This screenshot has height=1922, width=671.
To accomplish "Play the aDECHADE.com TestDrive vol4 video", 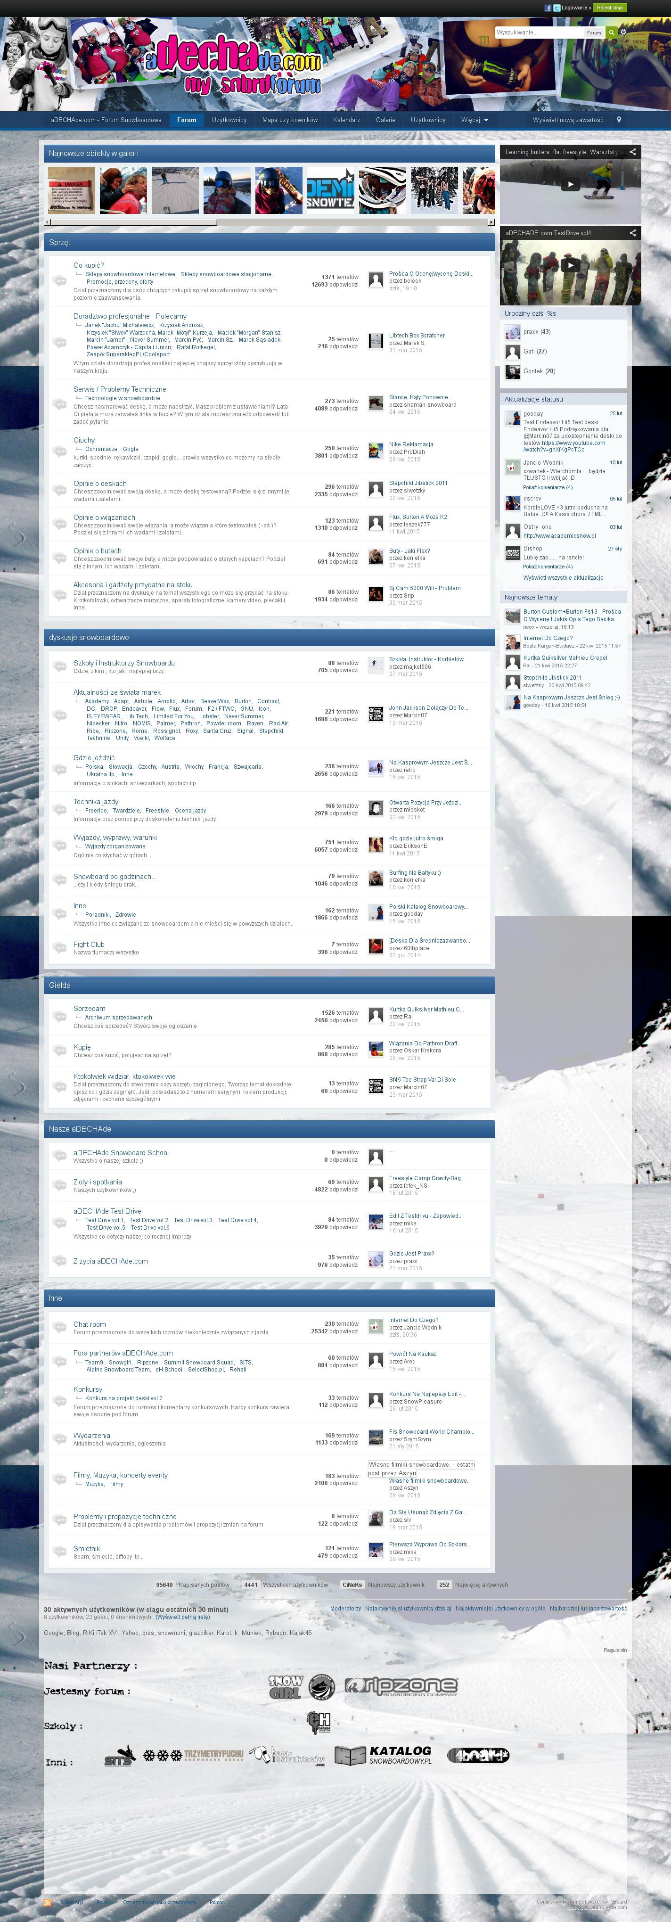I will click(x=570, y=264).
